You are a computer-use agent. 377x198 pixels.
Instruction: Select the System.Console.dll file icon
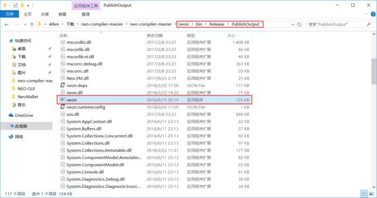[62, 172]
